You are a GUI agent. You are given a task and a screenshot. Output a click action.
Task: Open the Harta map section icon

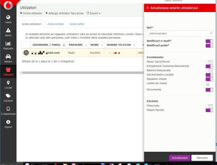8,18
